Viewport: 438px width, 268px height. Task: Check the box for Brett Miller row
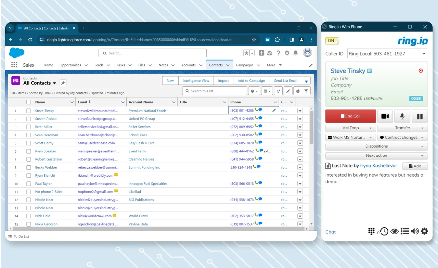click(29, 127)
